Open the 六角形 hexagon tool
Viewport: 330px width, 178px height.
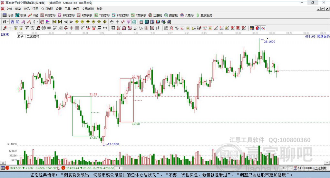tap(187, 15)
